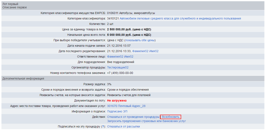Click 'Отказаться от проведения процедуры'
Viewport: 265px width, 130px height.
(133, 117)
